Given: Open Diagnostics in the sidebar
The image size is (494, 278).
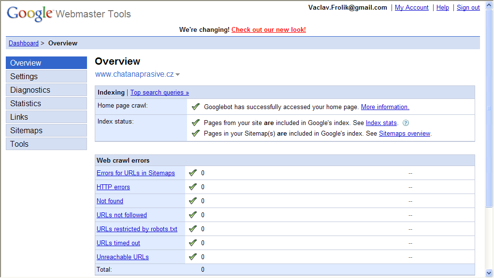Looking at the screenshot, I should [46, 90].
